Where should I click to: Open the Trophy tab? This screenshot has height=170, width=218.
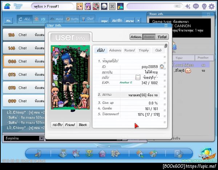(144, 50)
